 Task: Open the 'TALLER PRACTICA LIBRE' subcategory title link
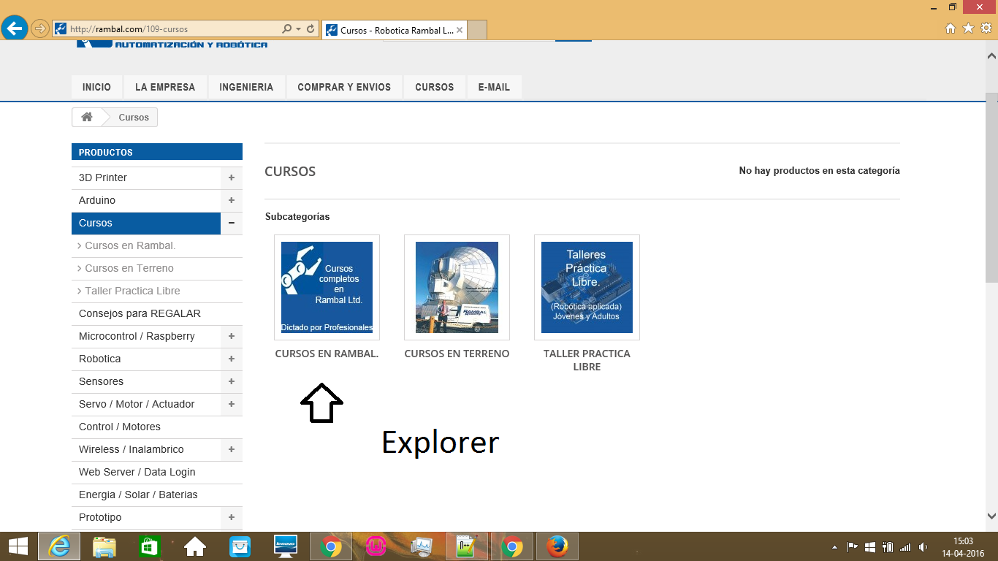587,360
